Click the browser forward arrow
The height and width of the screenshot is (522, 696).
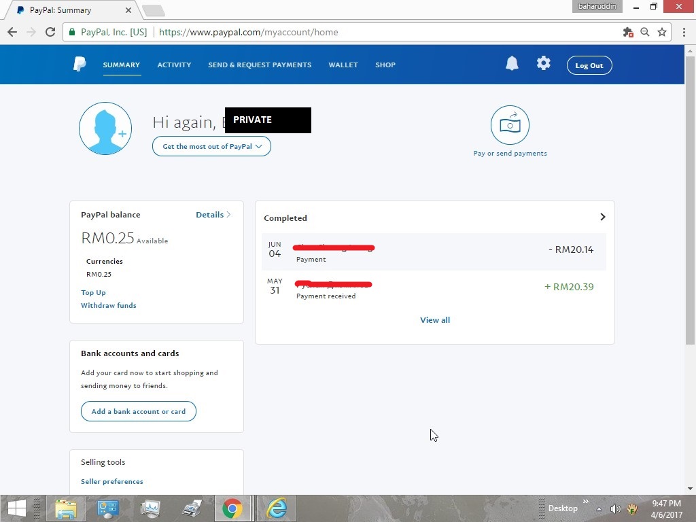(x=31, y=32)
